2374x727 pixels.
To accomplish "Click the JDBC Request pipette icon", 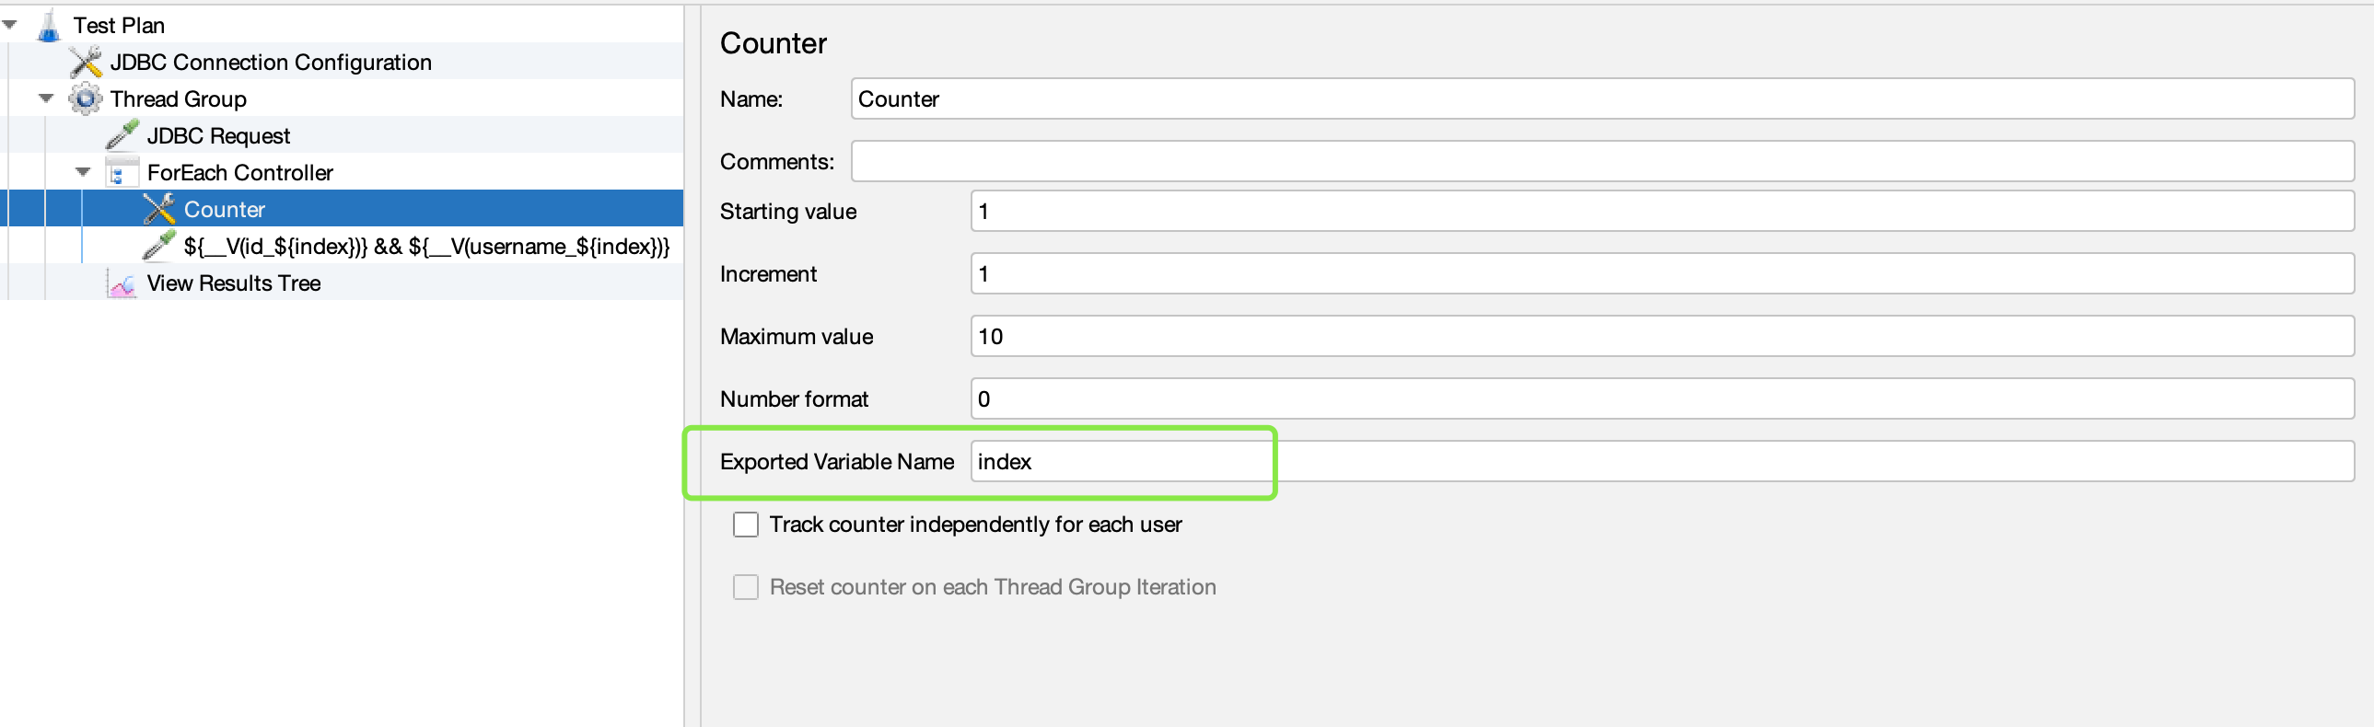I will (122, 136).
